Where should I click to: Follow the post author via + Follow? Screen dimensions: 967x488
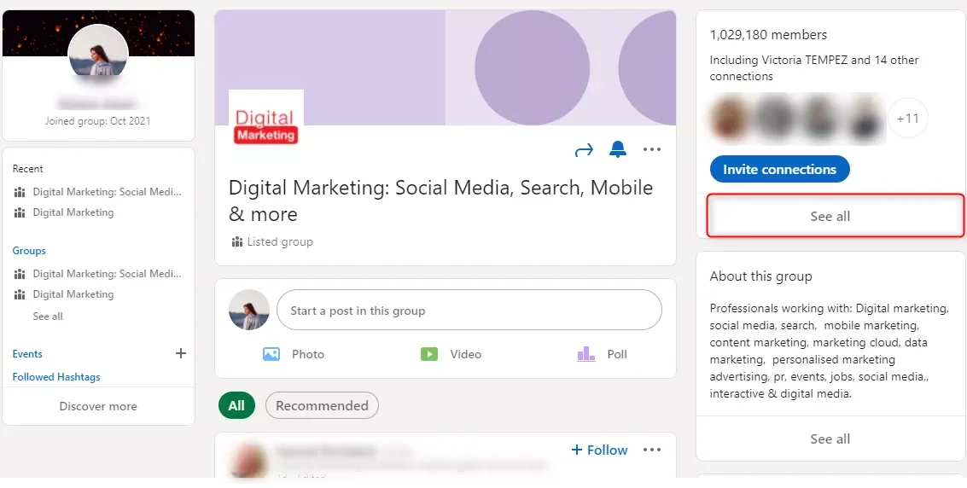(x=599, y=450)
